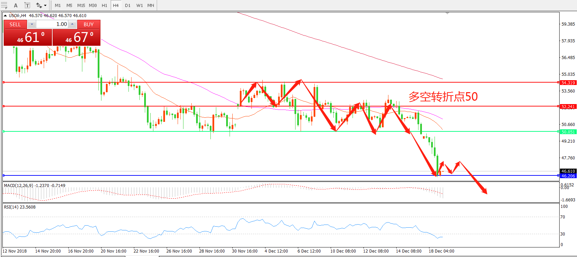Open the arrows tool dropdown arrow
This screenshot has width=577, height=257.
[45, 5]
